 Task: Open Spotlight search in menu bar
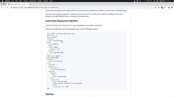tap(168, 1)
